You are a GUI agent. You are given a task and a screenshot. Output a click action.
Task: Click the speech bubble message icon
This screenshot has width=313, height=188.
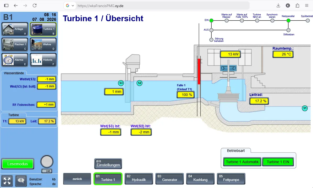click(21, 181)
